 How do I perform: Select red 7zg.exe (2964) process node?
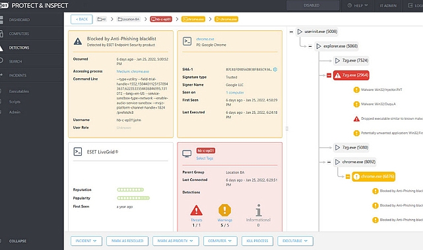point(351,75)
